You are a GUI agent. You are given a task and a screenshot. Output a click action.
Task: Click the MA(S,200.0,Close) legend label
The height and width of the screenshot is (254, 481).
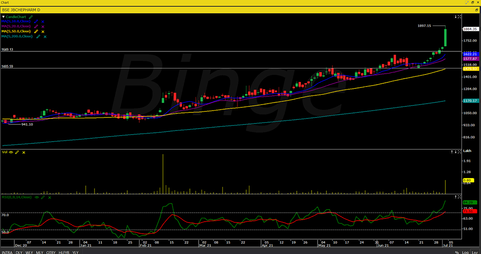point(17,36)
